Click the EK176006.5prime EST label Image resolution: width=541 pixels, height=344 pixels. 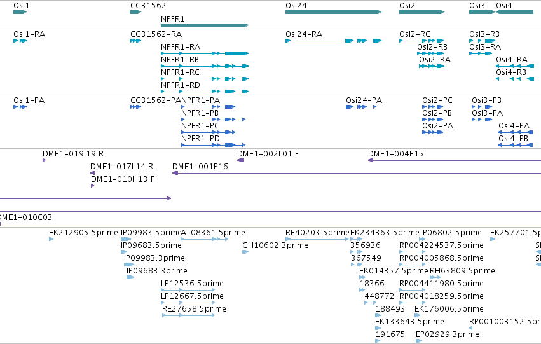(449, 310)
